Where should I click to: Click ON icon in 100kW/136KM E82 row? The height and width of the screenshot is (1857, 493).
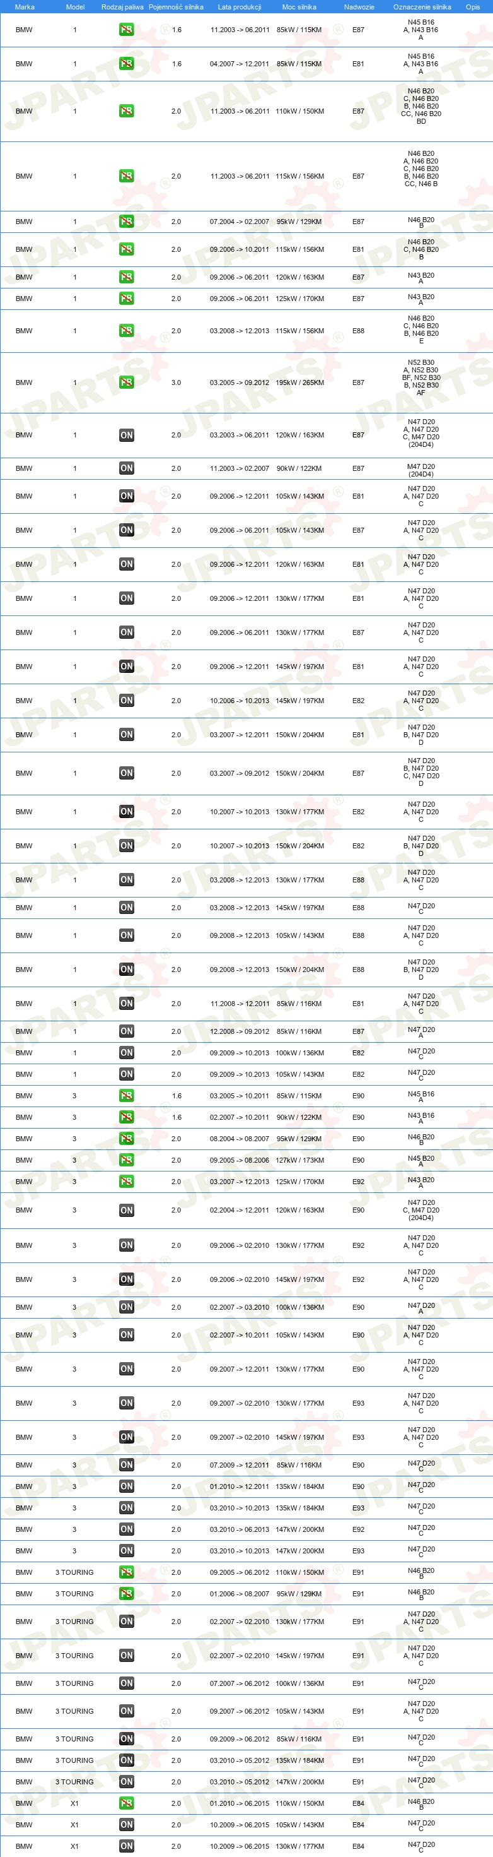pyautogui.click(x=127, y=1053)
